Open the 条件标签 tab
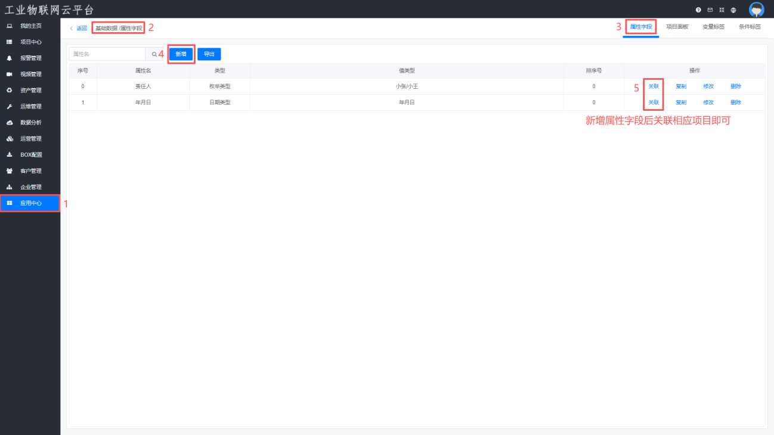The height and width of the screenshot is (435, 774). coord(750,27)
